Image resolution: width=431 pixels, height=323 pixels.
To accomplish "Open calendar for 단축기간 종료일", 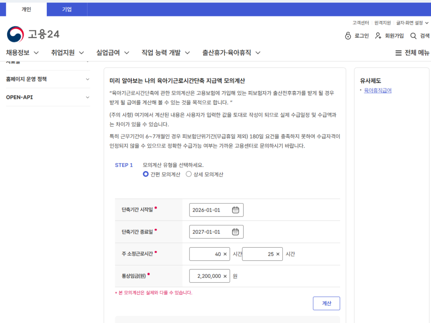I will pos(236,232).
